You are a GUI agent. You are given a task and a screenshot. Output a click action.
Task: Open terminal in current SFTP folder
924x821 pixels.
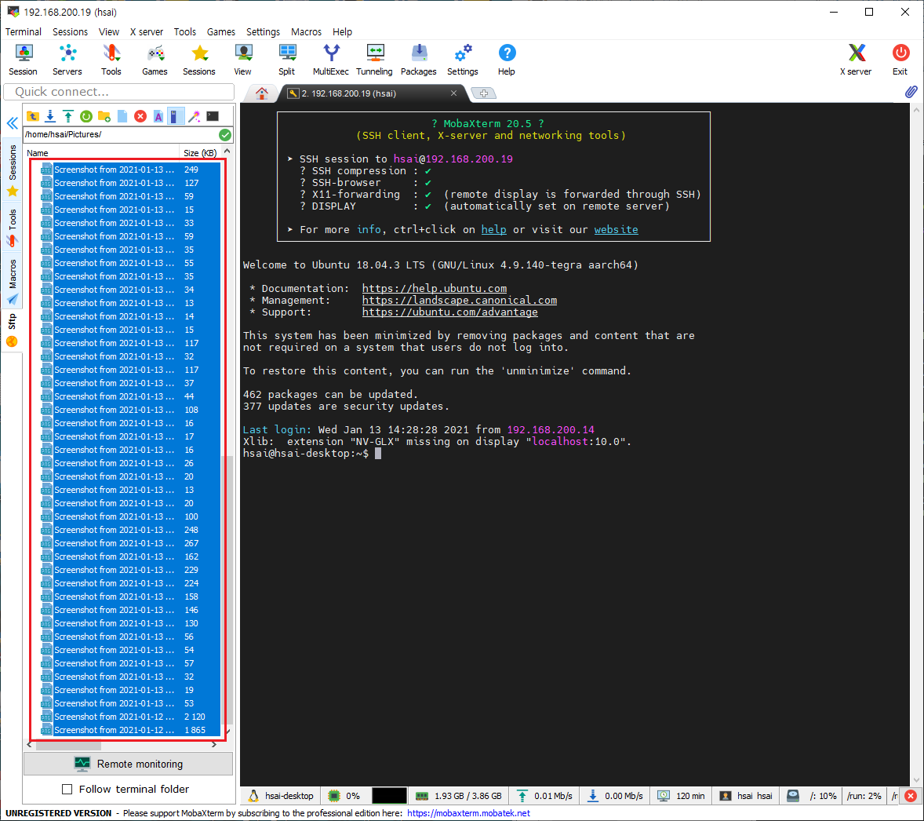pos(212,116)
